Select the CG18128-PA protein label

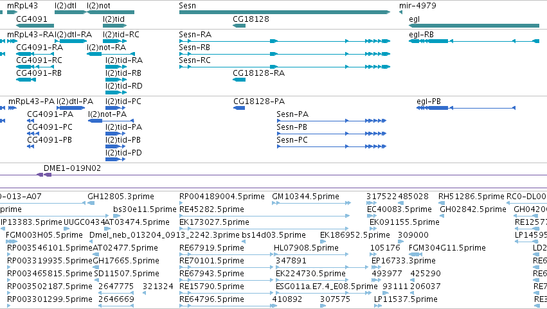coord(259,102)
